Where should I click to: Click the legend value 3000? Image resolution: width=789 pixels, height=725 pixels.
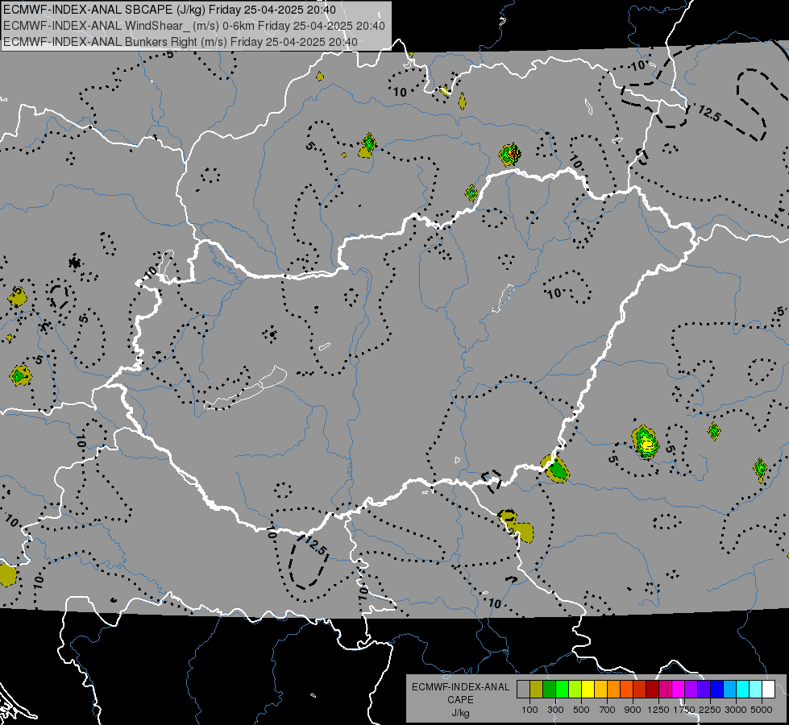736,710
